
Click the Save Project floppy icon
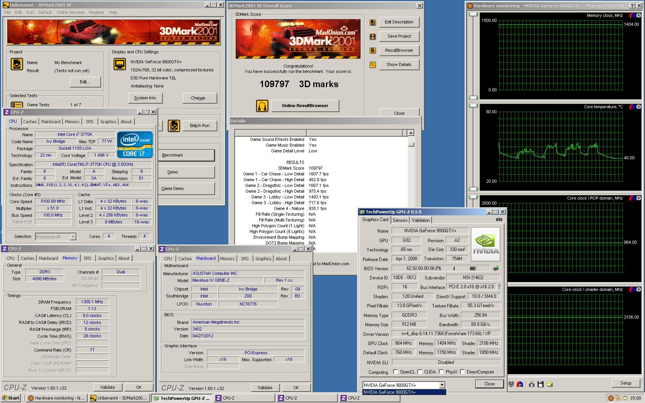[372, 36]
